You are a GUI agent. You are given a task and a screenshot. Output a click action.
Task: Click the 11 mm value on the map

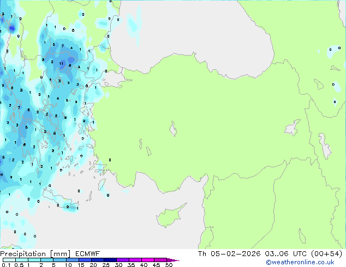[61, 64]
